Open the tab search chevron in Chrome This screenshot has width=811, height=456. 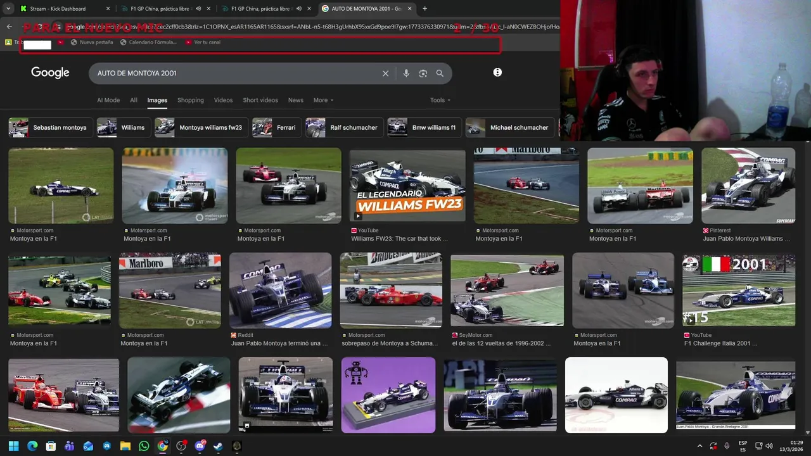(9, 9)
